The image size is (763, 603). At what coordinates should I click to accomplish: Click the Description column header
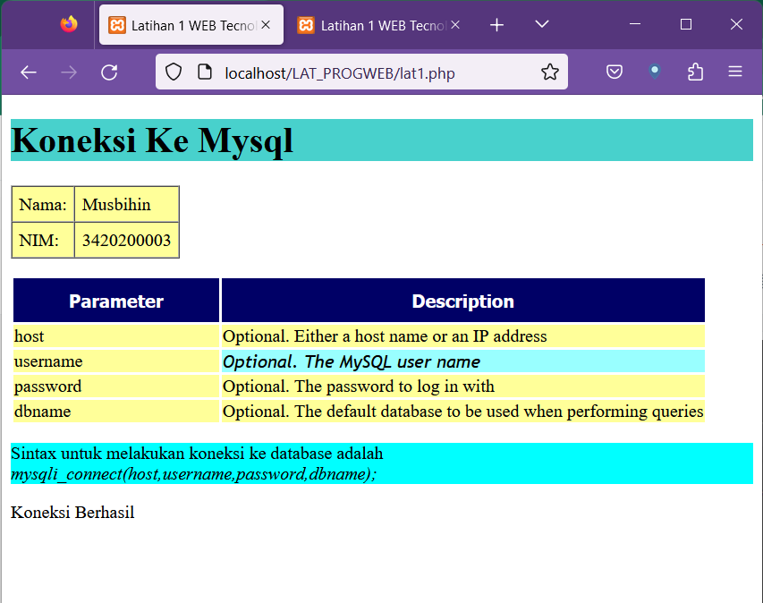(463, 301)
